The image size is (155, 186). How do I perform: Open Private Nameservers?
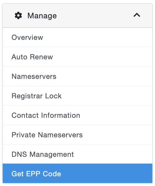point(77,135)
